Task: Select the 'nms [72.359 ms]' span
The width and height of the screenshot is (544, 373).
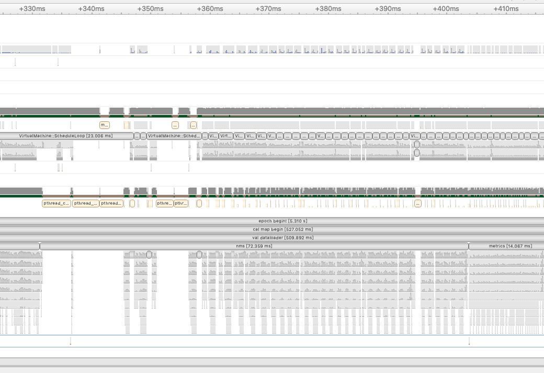Action: click(x=254, y=246)
